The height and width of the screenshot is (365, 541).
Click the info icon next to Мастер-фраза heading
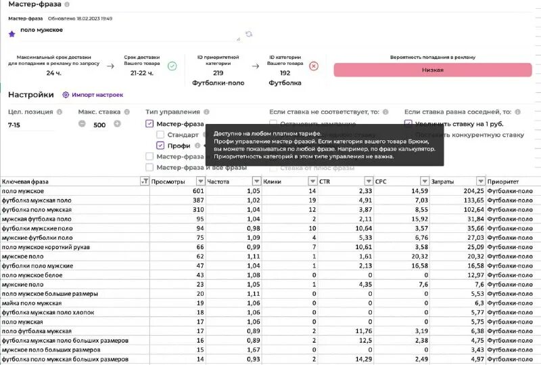click(x=67, y=5)
